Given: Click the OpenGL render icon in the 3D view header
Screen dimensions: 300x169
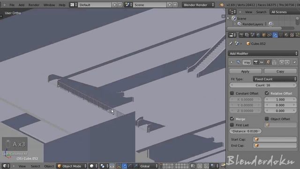Looking at the screenshot, I should [223, 166].
